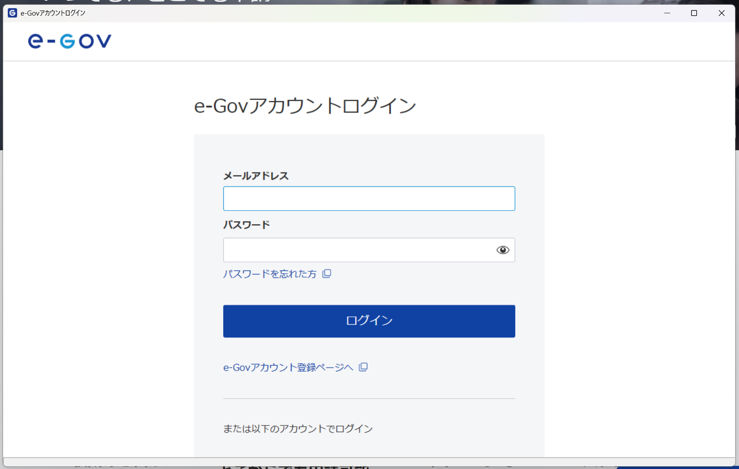Click the e-Govアカウントログイン window title text
The height and width of the screenshot is (469, 739).
pos(53,13)
